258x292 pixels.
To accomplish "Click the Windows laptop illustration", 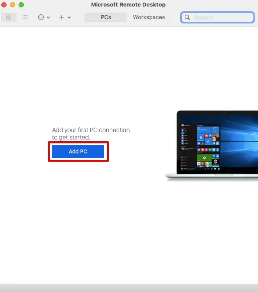I will click(212, 145).
